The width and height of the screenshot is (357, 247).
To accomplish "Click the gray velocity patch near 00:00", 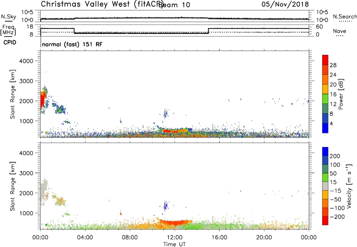I will click(x=43, y=190).
